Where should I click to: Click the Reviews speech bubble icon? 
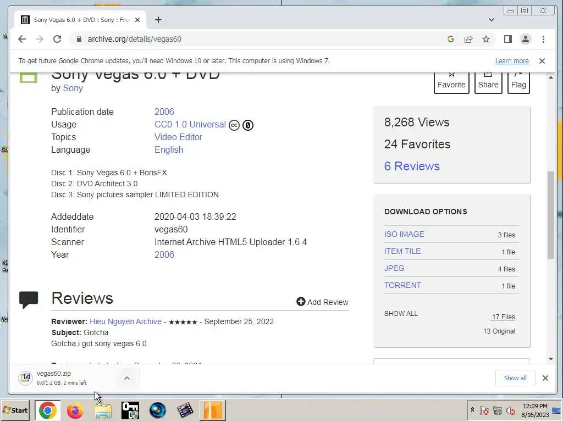tap(29, 300)
